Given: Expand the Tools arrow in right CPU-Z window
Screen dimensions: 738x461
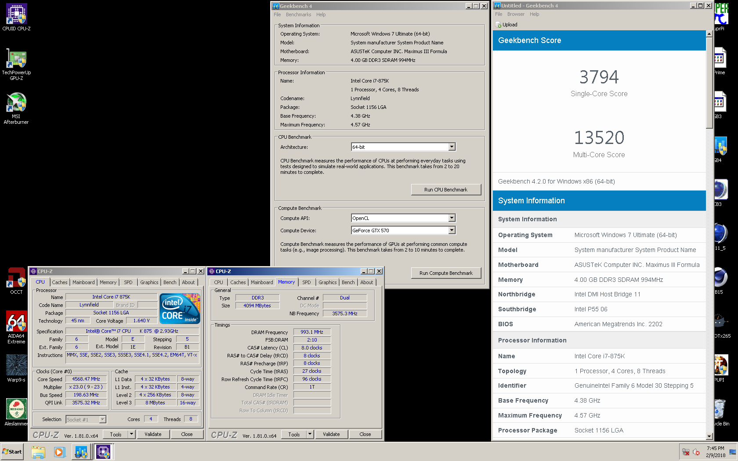Looking at the screenshot, I should [310, 434].
